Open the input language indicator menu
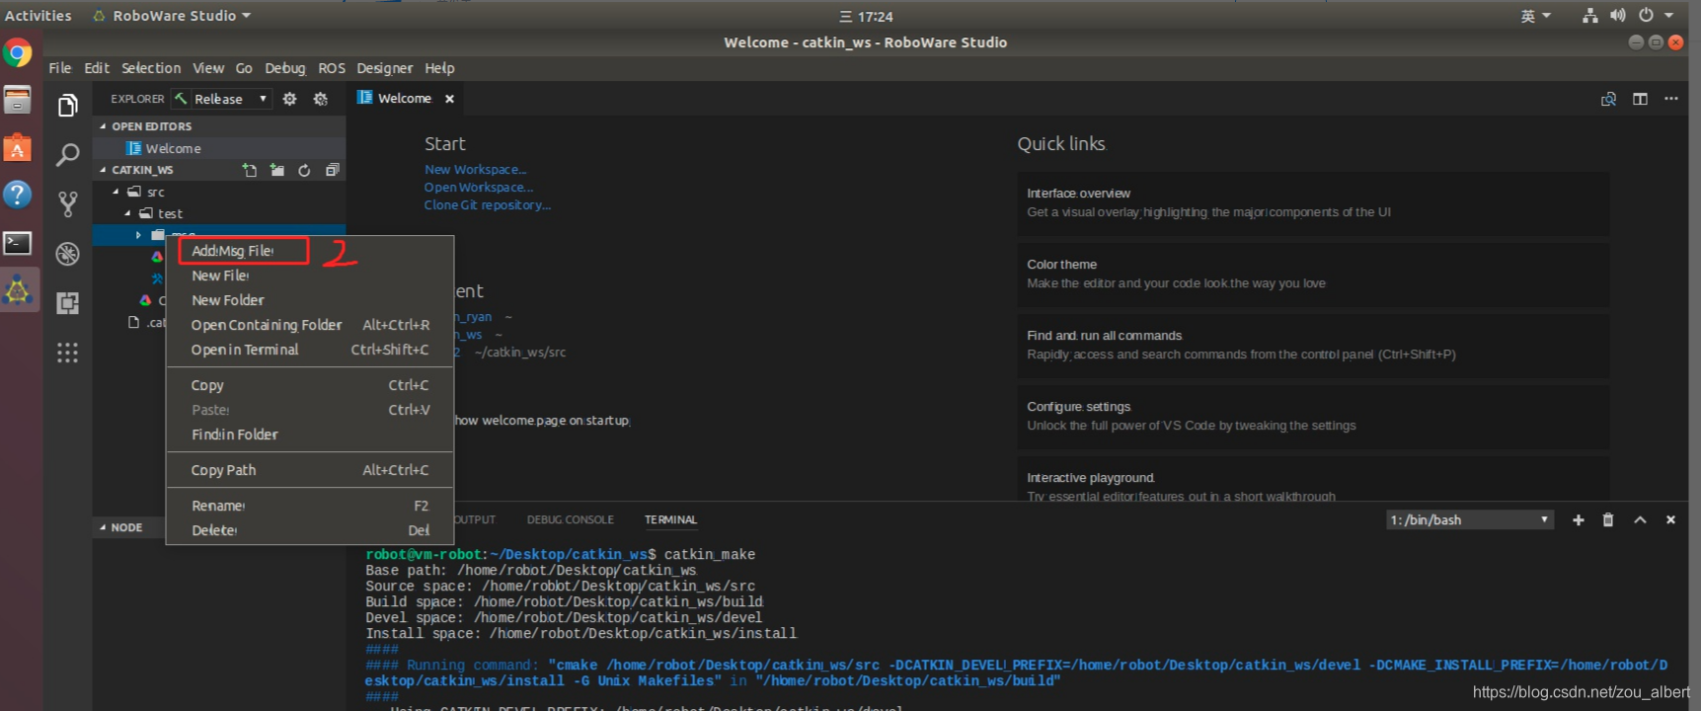 [1535, 16]
